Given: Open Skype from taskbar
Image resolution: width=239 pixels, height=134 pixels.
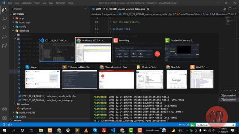Looking at the screenshot, I should pyautogui.click(x=95, y=130).
